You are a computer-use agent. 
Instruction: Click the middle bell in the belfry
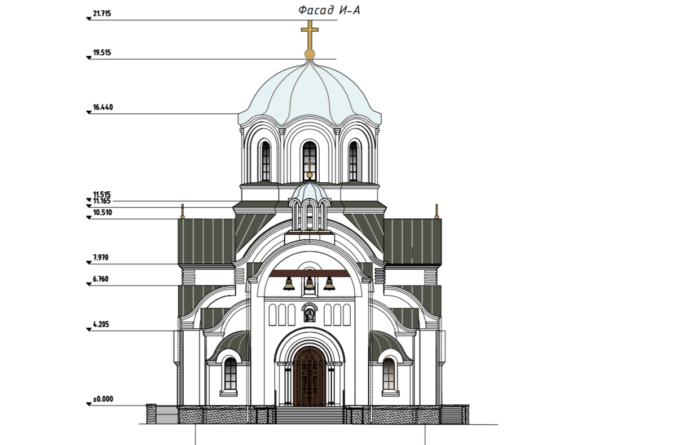(x=309, y=284)
